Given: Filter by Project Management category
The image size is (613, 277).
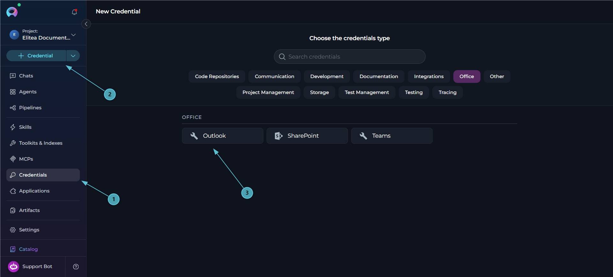Looking at the screenshot, I should coord(268,92).
